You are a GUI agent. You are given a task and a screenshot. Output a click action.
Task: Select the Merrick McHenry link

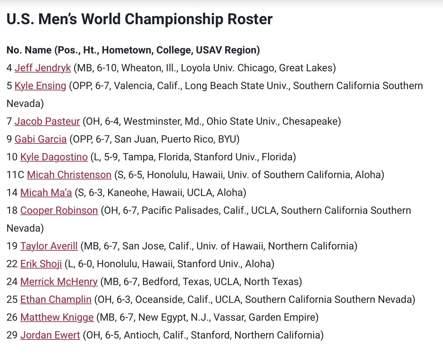[59, 282]
